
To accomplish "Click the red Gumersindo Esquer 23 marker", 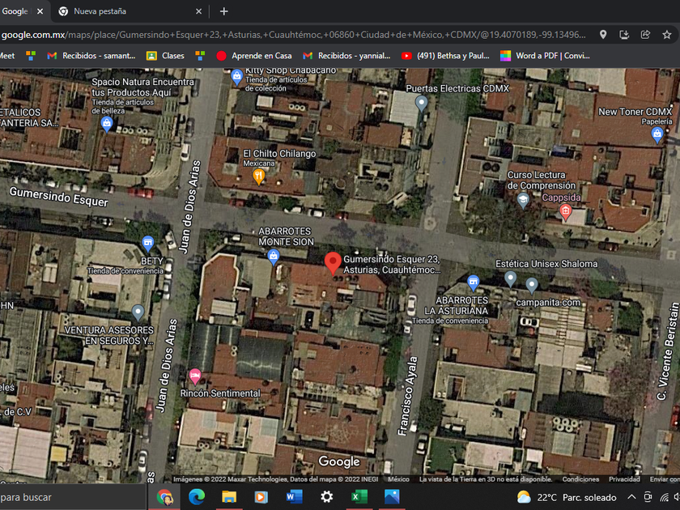I will point(333,263).
